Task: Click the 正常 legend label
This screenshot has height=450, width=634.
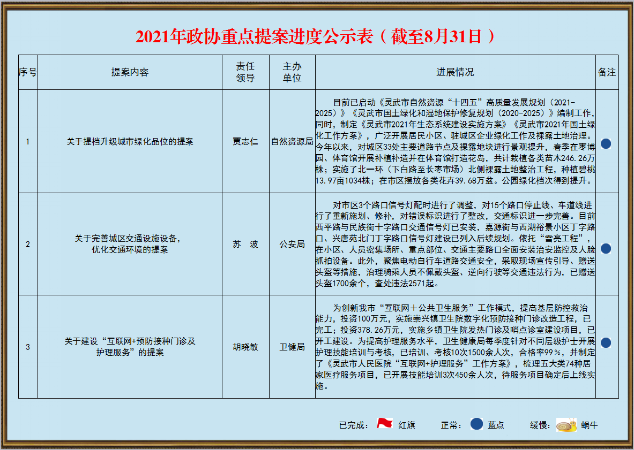Action: pos(451,425)
